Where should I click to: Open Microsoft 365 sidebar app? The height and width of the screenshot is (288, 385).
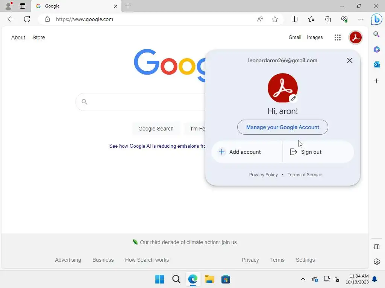pyautogui.click(x=376, y=49)
